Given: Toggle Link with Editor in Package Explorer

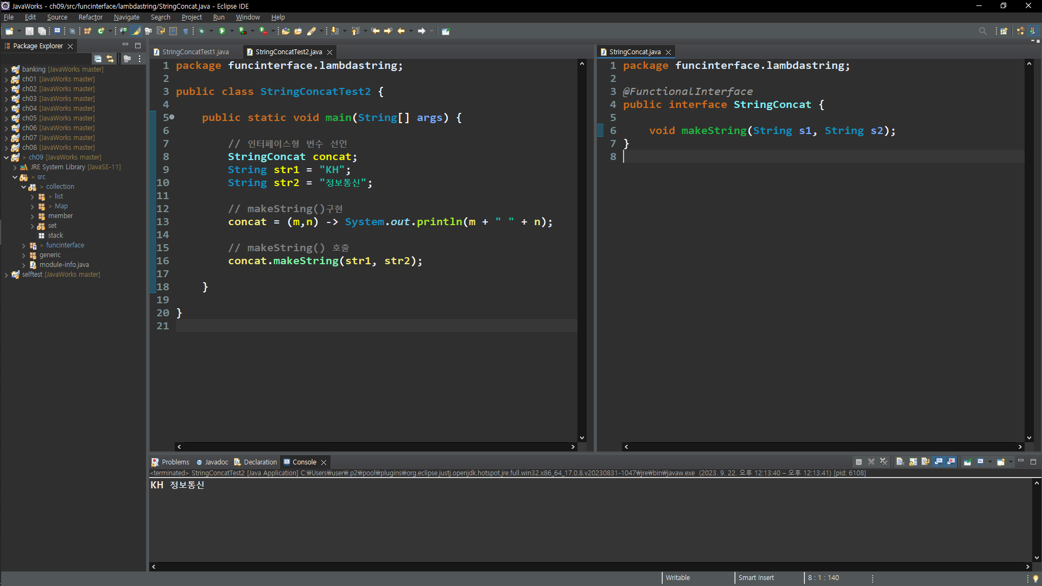Looking at the screenshot, I should pos(110,59).
